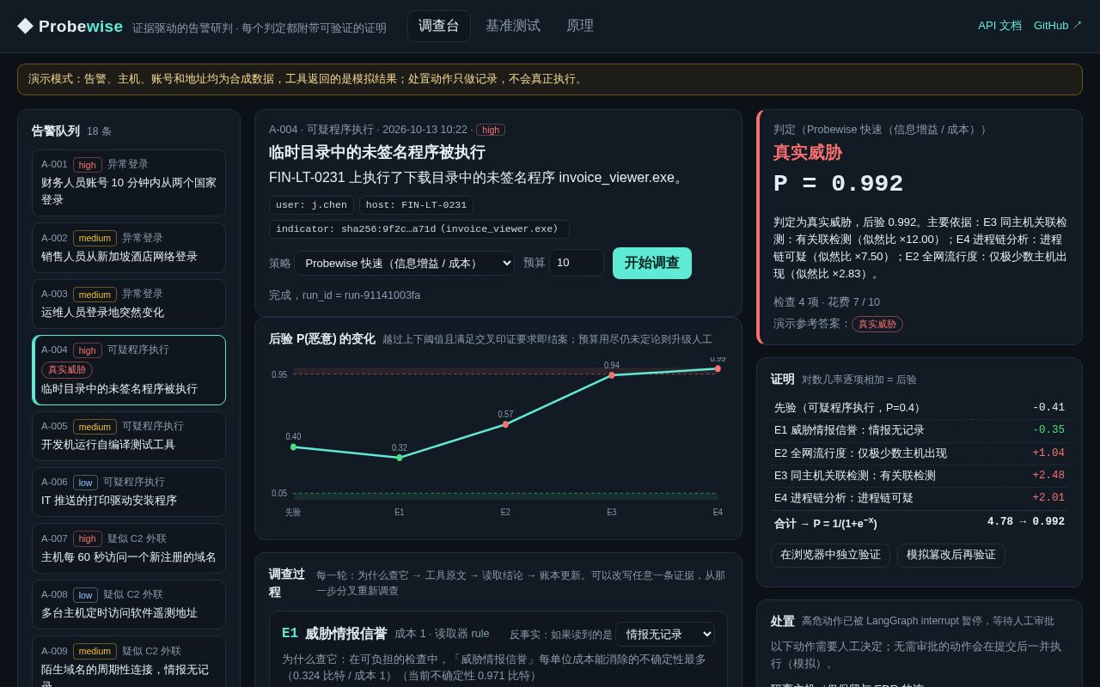Select alert A-001 财务人员账号异常登录

point(129,183)
